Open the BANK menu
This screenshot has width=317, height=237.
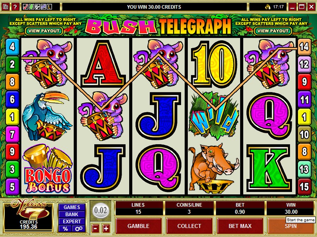tap(72, 214)
